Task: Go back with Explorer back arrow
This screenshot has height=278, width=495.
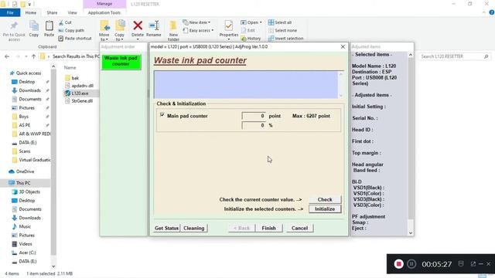Action: 7,56
